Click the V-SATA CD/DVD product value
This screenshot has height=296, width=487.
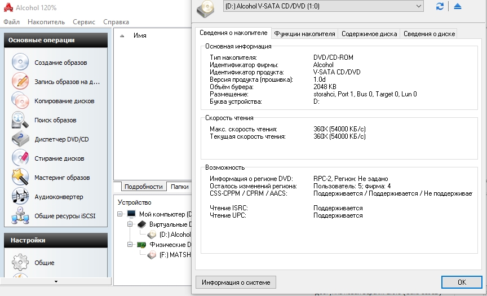click(x=337, y=72)
